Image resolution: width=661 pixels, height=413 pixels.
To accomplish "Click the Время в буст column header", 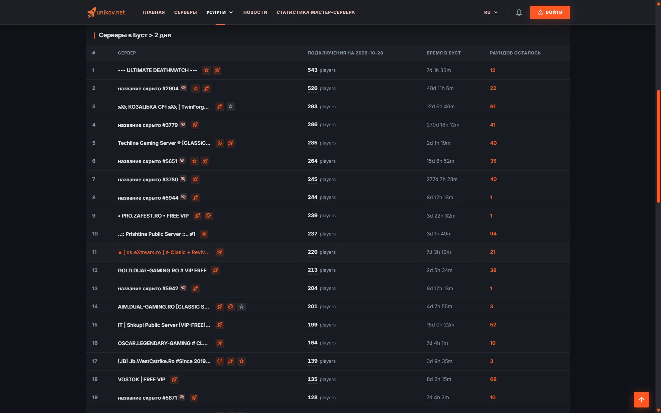I will pos(443,53).
